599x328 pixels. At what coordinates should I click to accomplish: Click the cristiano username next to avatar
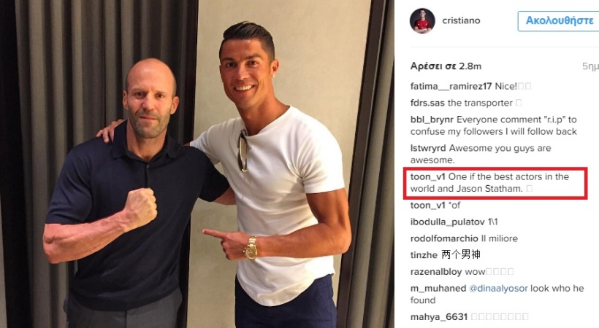[x=461, y=20]
